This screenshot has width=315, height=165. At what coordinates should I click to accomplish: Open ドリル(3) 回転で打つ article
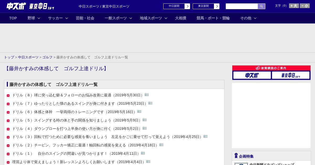click(108, 137)
